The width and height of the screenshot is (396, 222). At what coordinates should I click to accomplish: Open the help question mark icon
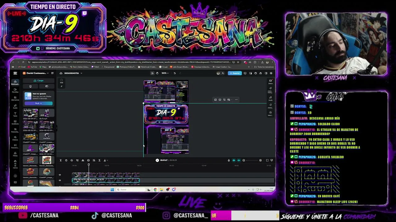256,73
